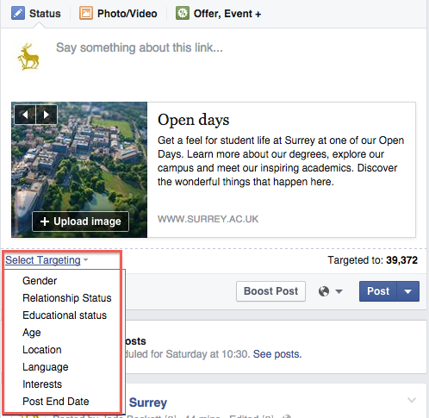Image resolution: width=429 pixels, height=418 pixels.
Task: Show previous link thumbnail image
Action: point(25,115)
